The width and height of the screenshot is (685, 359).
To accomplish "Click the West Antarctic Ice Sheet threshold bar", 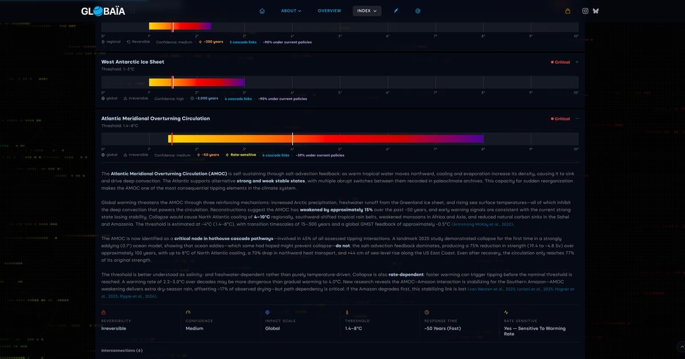I will pyautogui.click(x=340, y=82).
